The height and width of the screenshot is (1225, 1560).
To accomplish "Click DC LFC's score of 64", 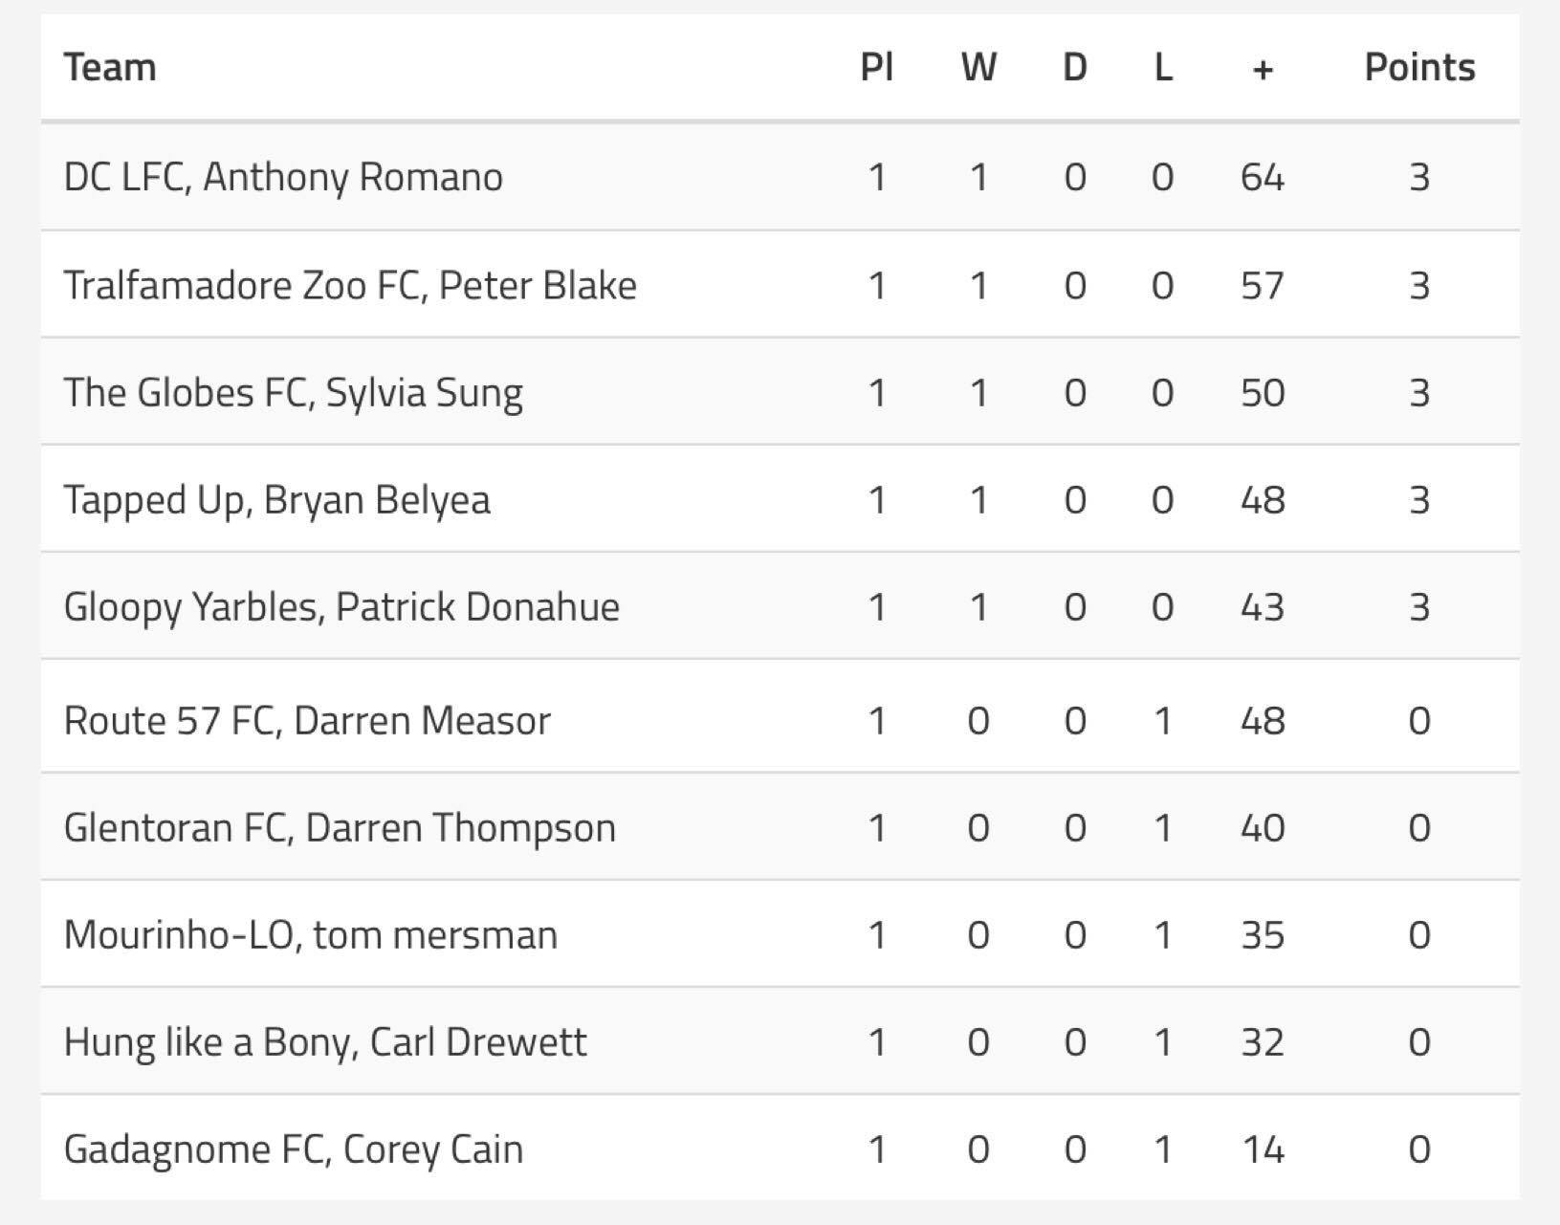I will (x=1263, y=177).
